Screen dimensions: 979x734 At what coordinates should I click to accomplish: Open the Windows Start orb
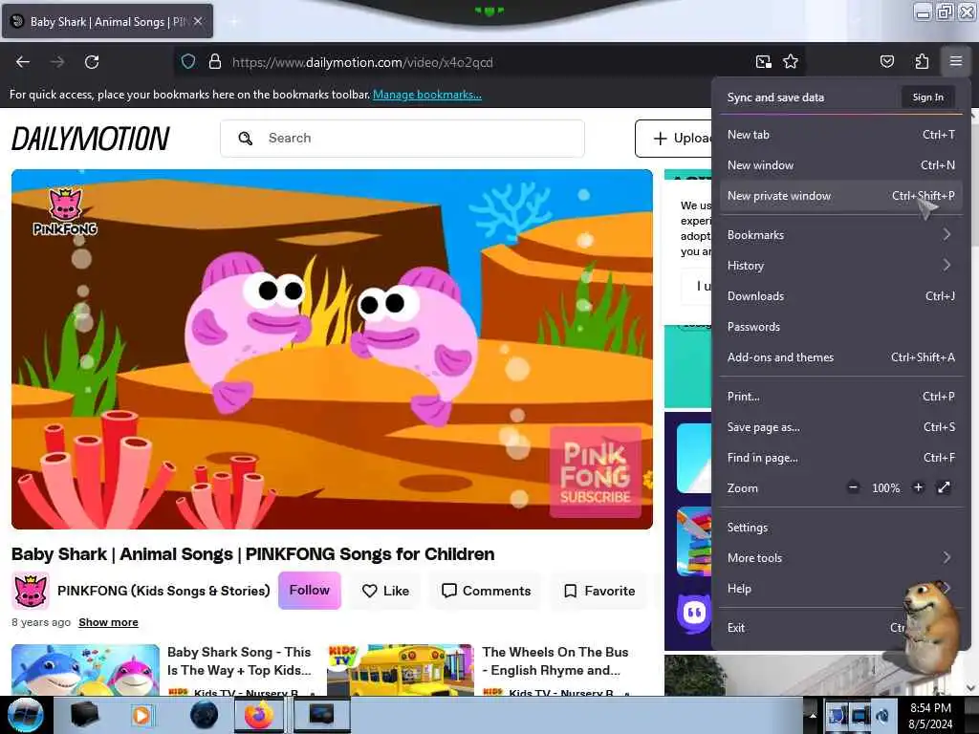coord(26,715)
